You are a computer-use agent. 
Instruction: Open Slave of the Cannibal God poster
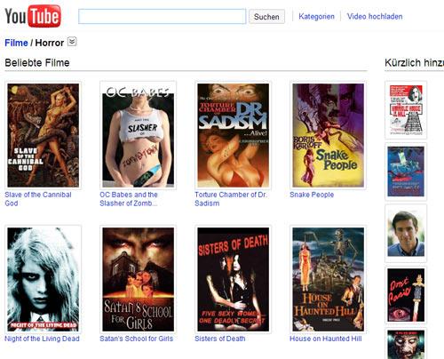44,135
